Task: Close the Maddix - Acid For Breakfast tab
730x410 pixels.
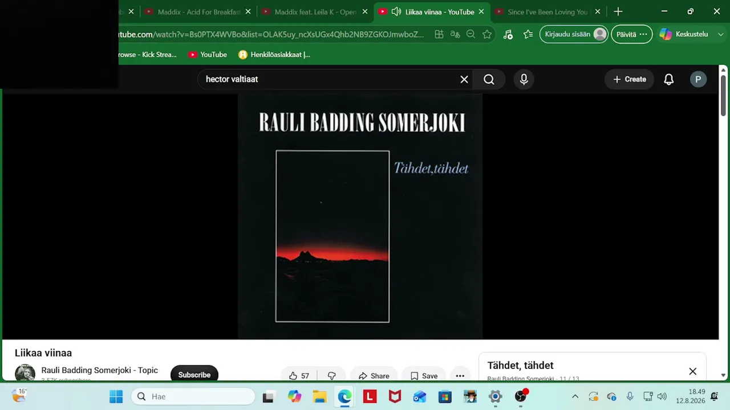Action: [x=248, y=12]
